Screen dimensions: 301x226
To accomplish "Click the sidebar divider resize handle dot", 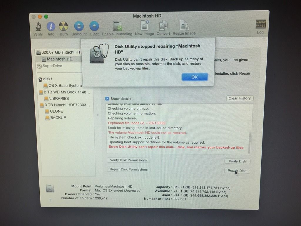I will point(98,115).
